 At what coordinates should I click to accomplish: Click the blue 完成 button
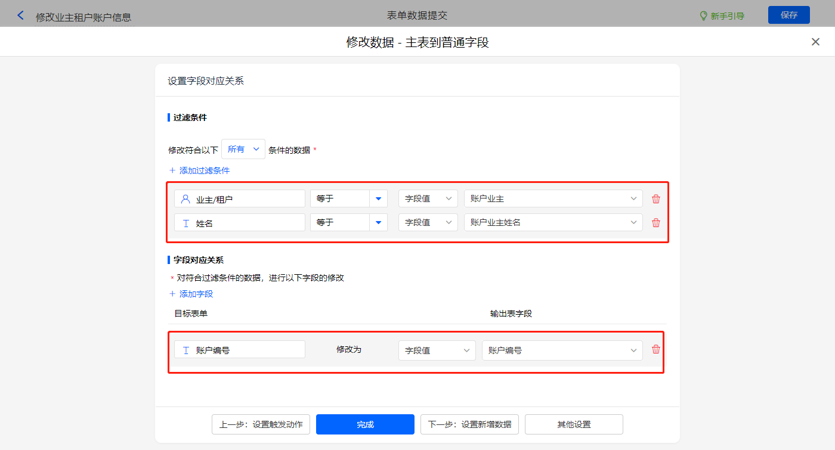pyautogui.click(x=365, y=424)
